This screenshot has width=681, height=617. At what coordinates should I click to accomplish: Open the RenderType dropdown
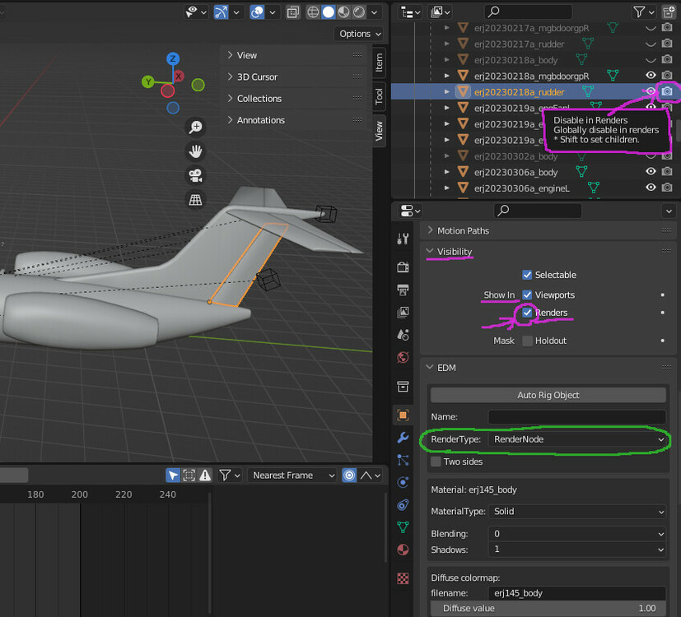pyautogui.click(x=577, y=439)
